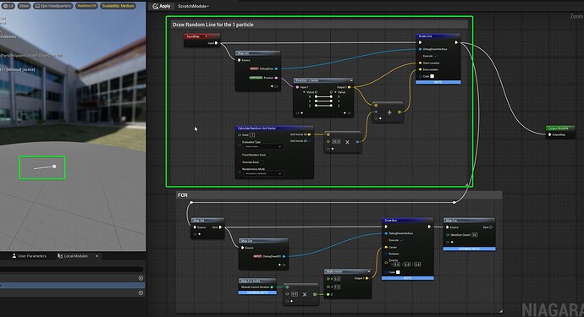The image size is (584, 317).
Task: Click the Draw Line execution output pin
Action: pyautogui.click(x=456, y=42)
